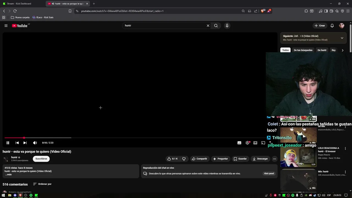This screenshot has height=198, width=352.
Task: Open Mix: huntr playlist thumbnail
Action: (x=298, y=180)
